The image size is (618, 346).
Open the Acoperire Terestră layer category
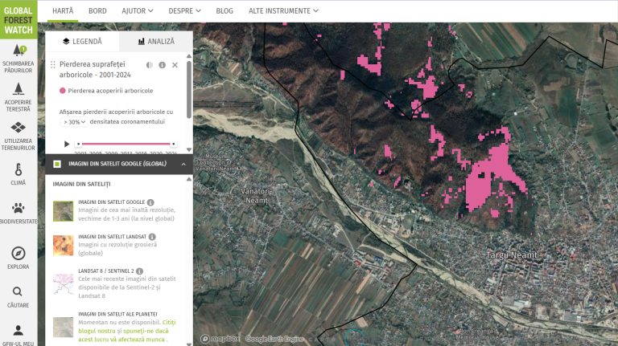(x=18, y=96)
